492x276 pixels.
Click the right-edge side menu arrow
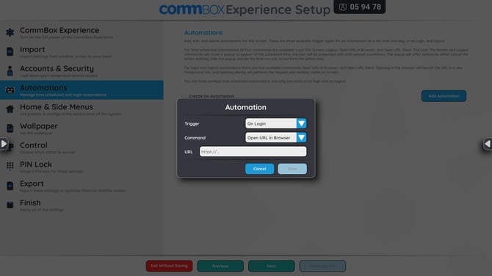(488, 144)
